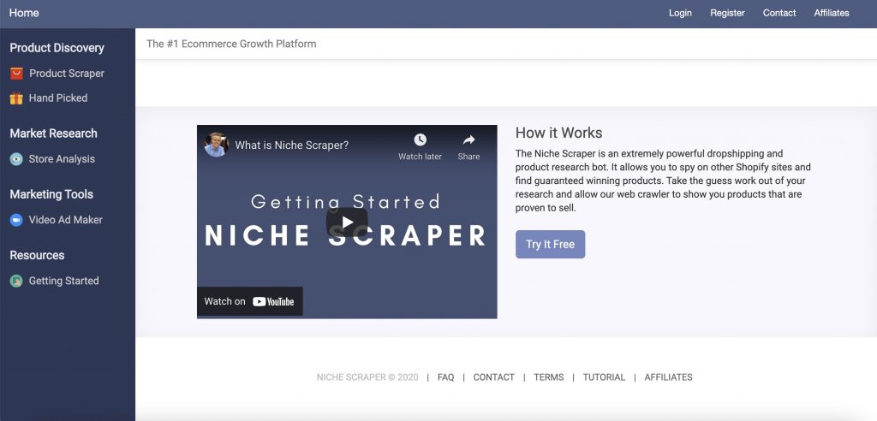The width and height of the screenshot is (877, 421).
Task: Select Product Scraper in sidebar
Action: tap(67, 74)
